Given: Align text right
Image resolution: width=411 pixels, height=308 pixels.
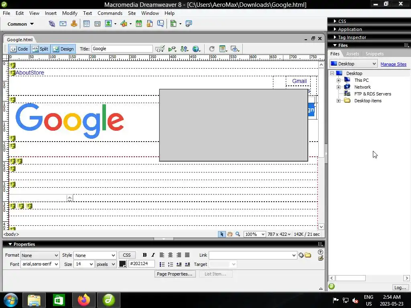Looking at the screenshot, I should point(179,255).
